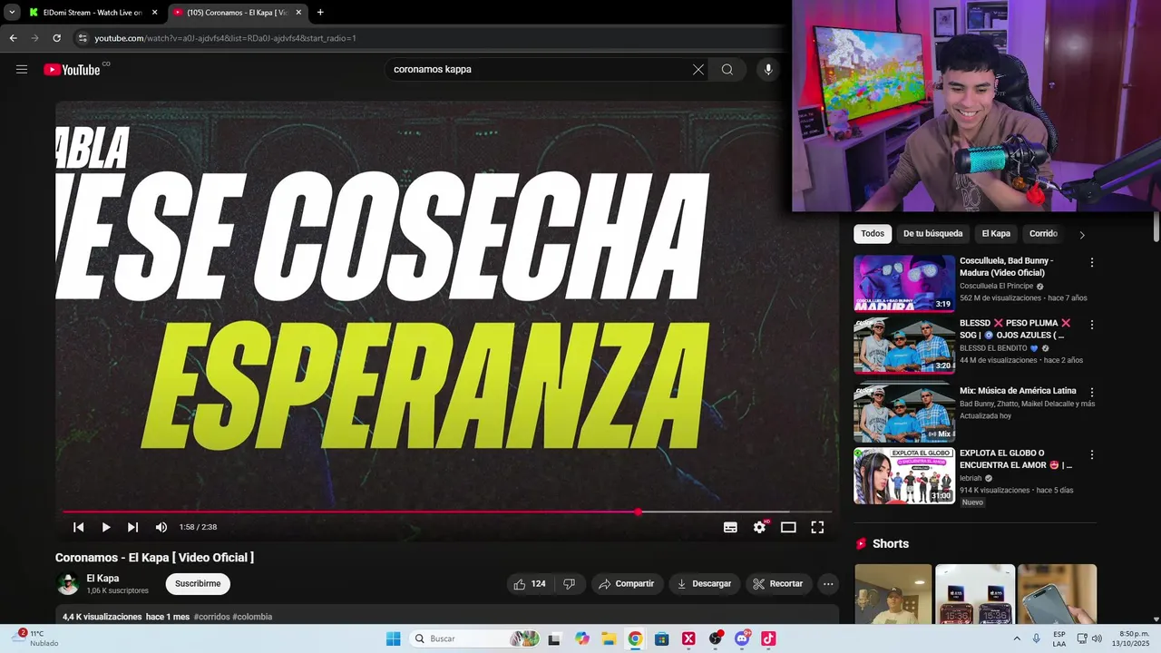Image resolution: width=1161 pixels, height=653 pixels.
Task: Close the Coronamos YouTube tab
Action: [298, 13]
